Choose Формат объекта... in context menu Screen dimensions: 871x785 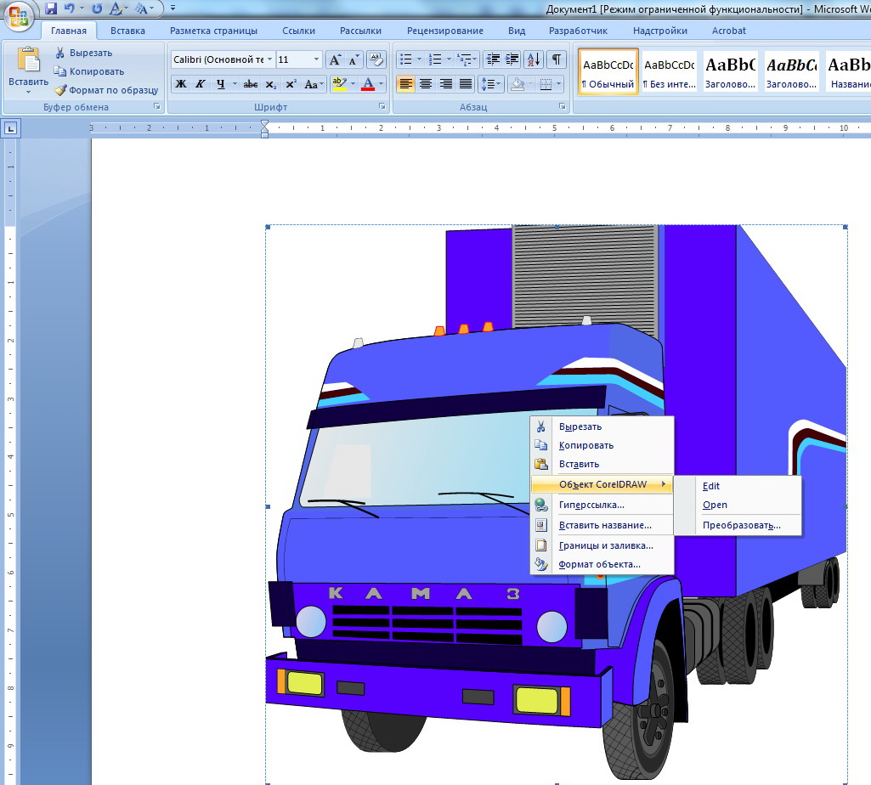click(602, 564)
